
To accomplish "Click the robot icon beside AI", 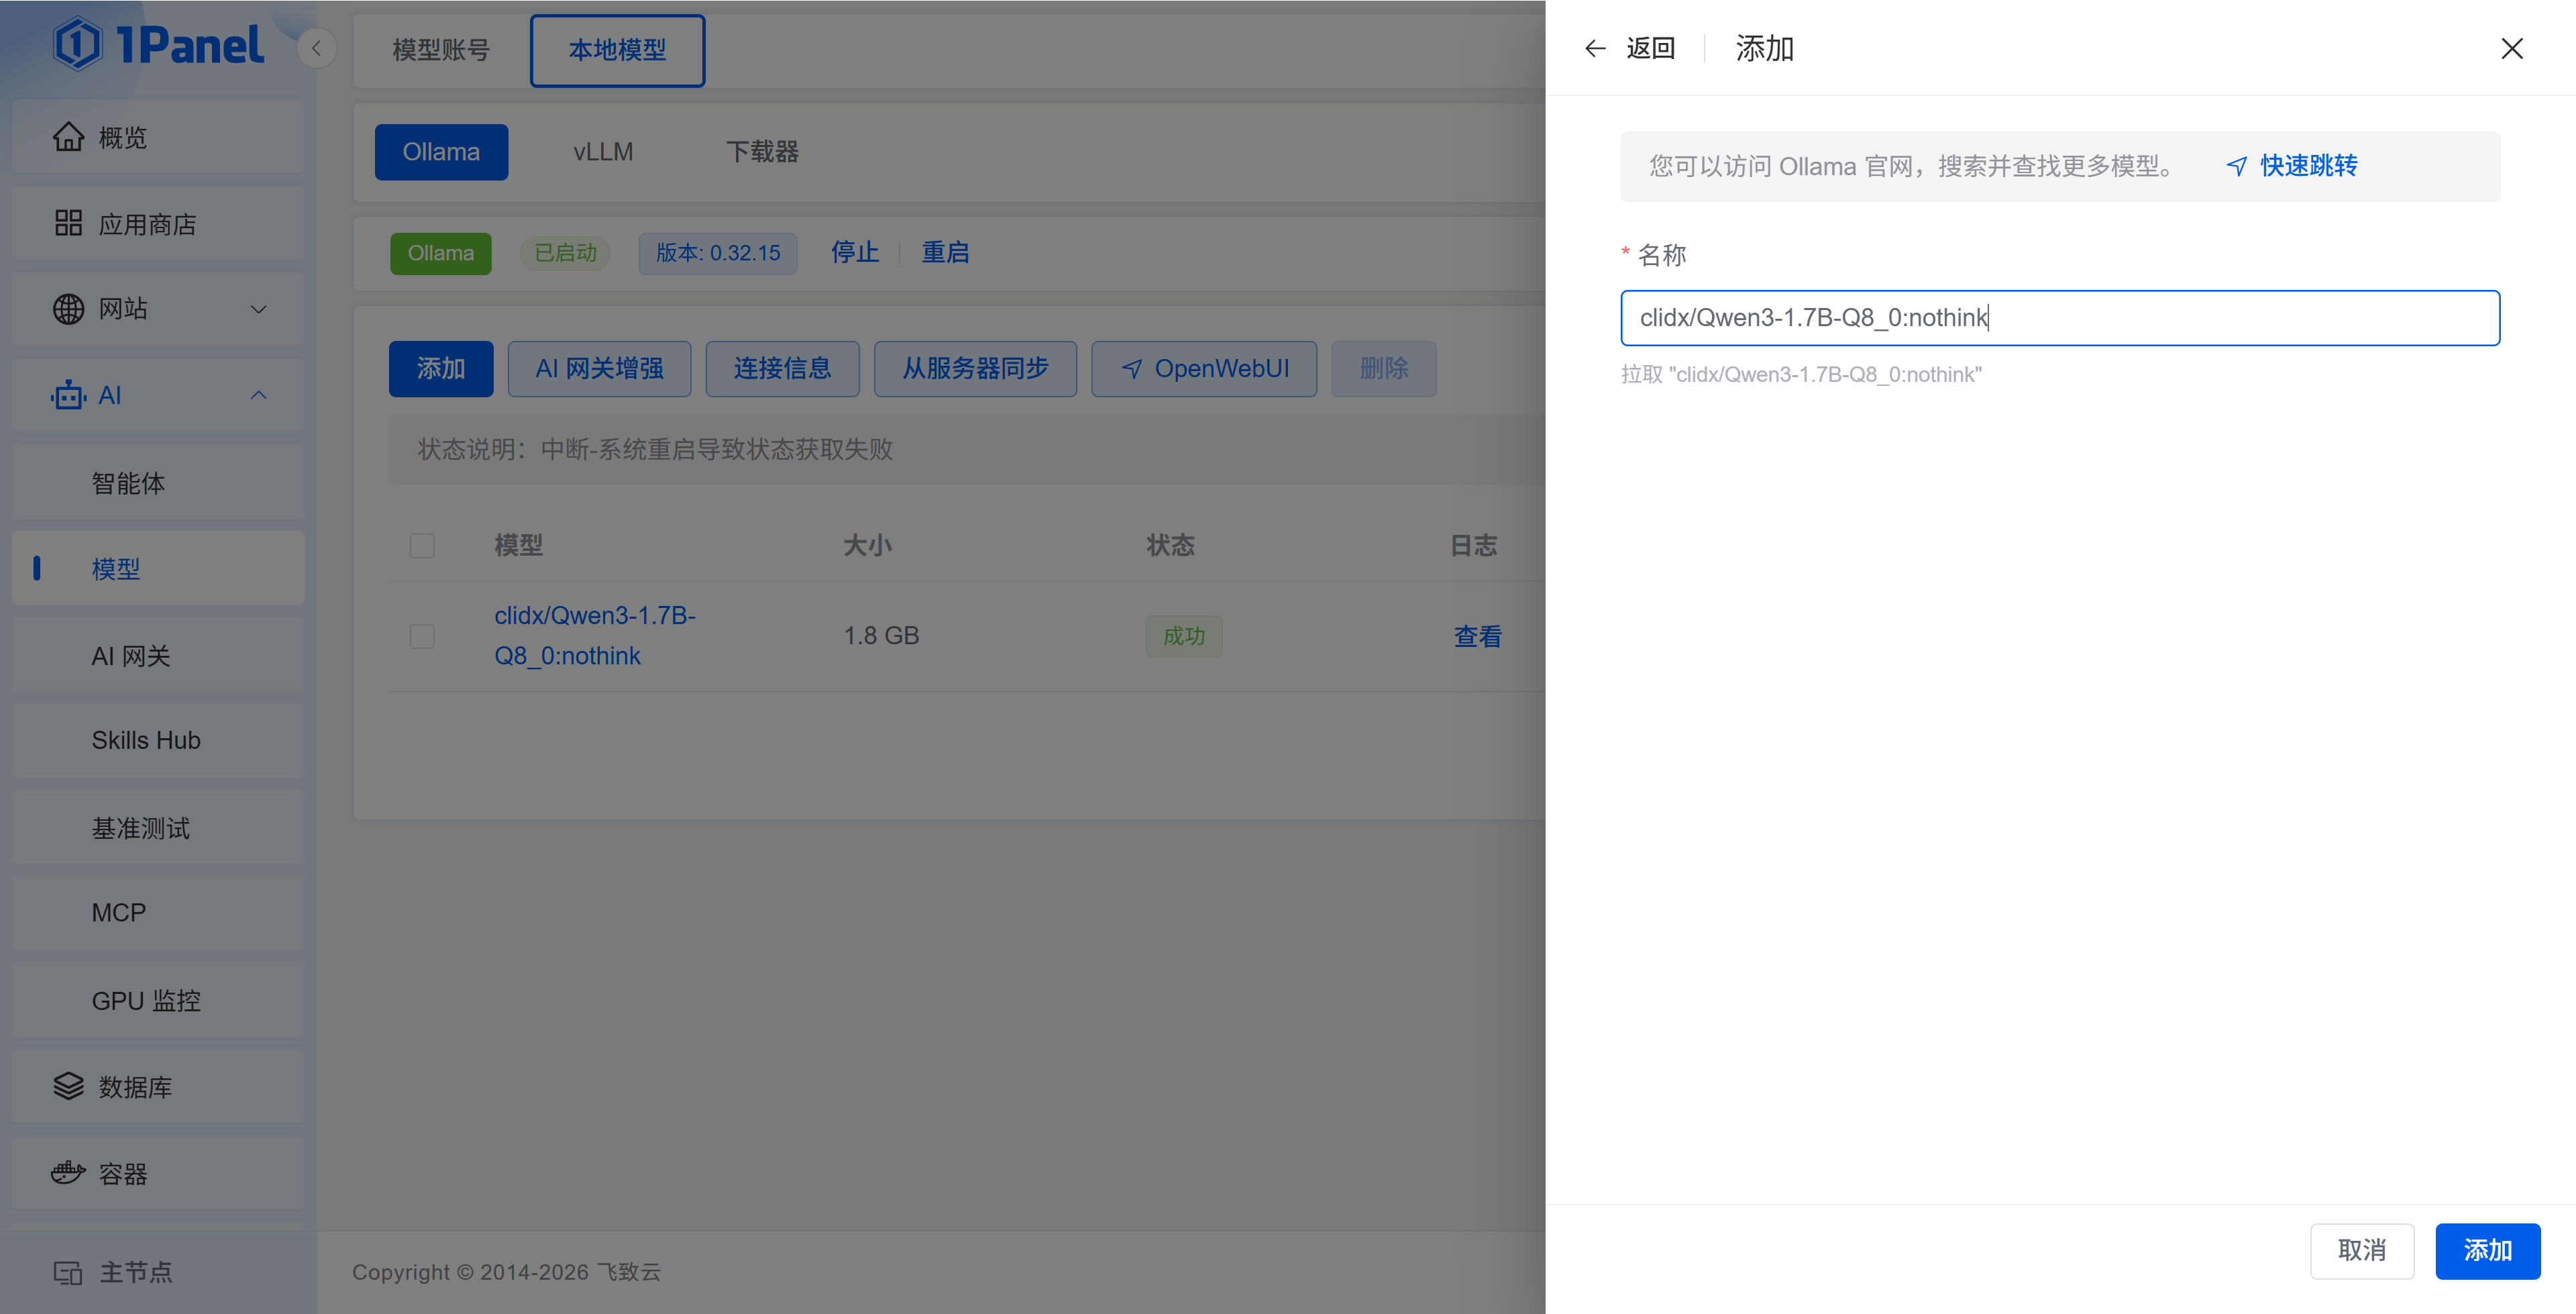I will [x=68, y=395].
